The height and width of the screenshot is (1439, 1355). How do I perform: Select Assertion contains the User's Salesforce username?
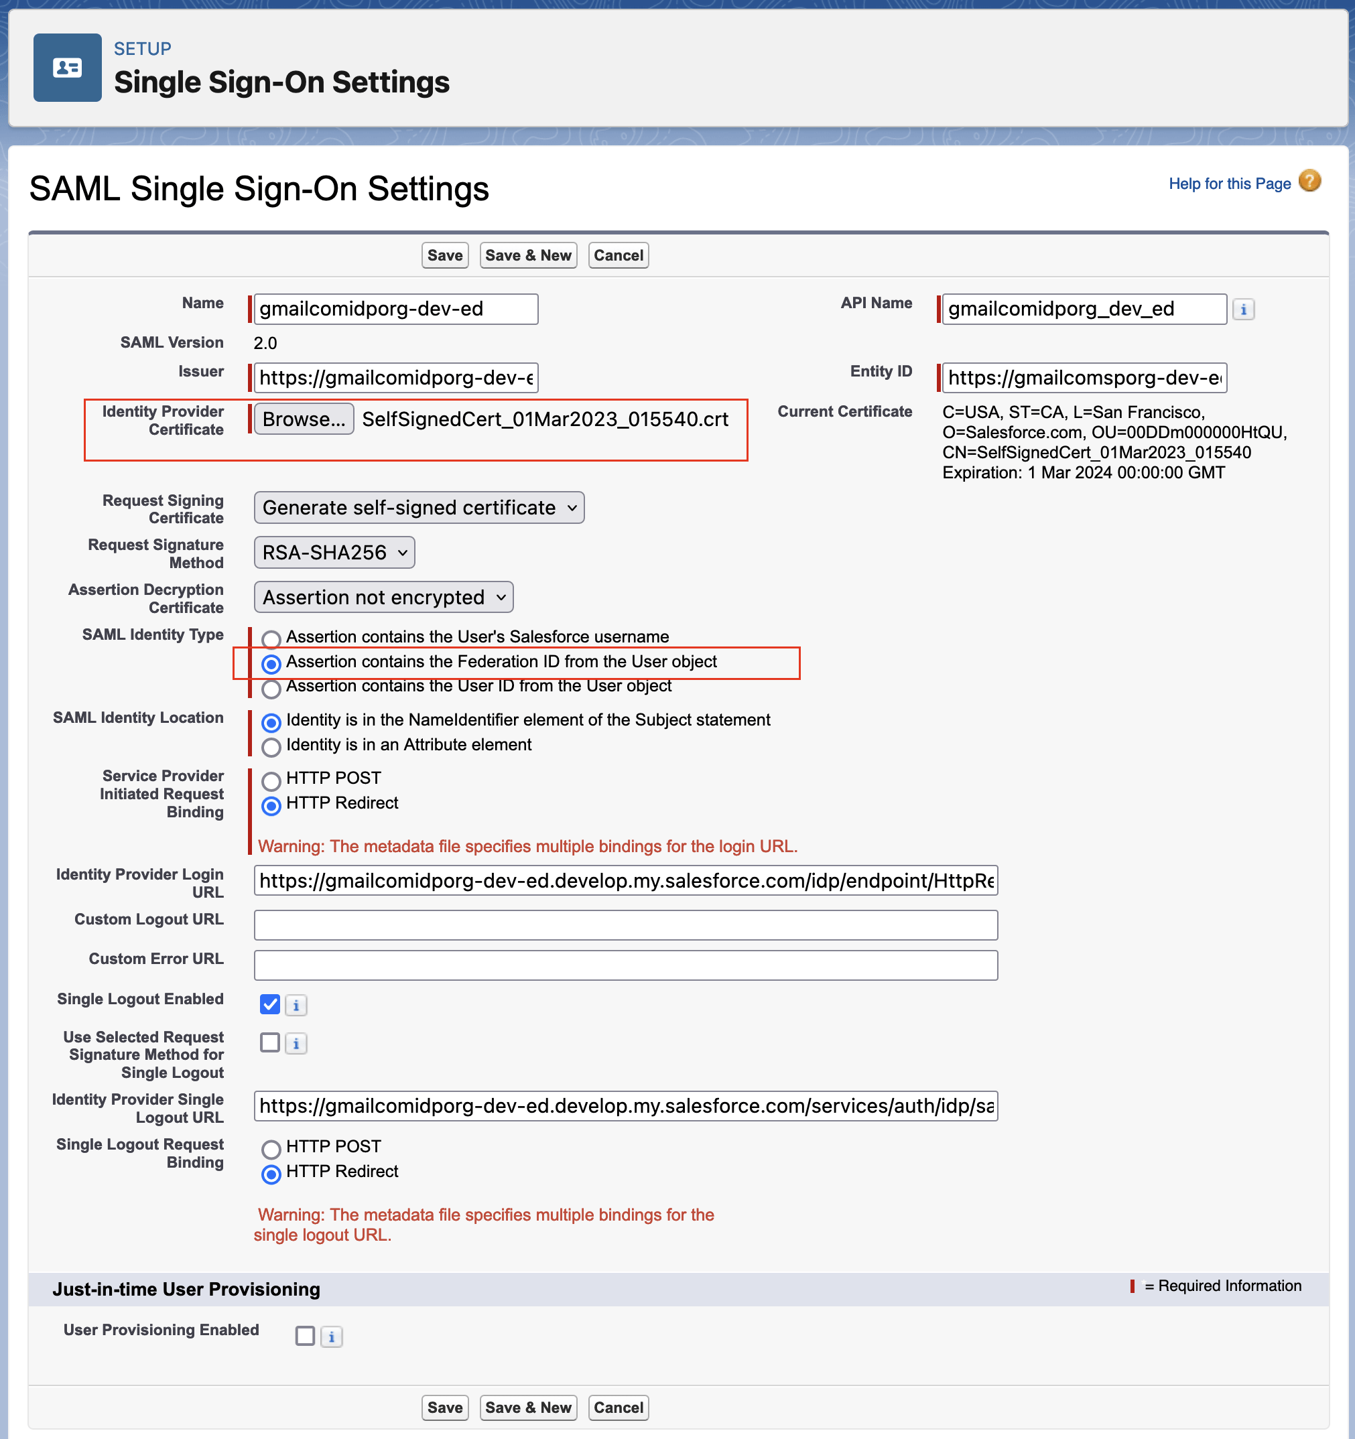click(271, 638)
